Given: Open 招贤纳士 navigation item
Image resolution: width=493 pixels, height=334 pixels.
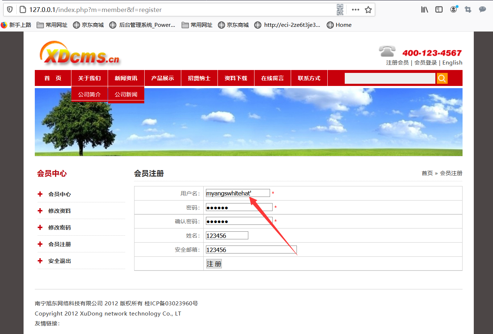Looking at the screenshot, I should 199,78.
